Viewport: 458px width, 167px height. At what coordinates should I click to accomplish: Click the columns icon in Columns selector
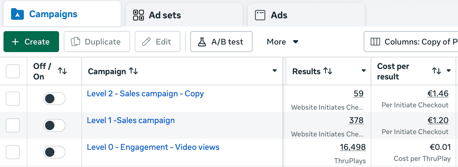click(x=375, y=42)
